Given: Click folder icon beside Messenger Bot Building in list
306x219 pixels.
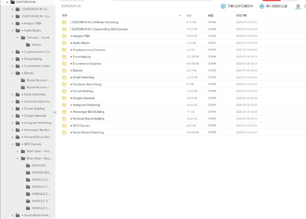Looking at the screenshot, I should pos(64,112).
